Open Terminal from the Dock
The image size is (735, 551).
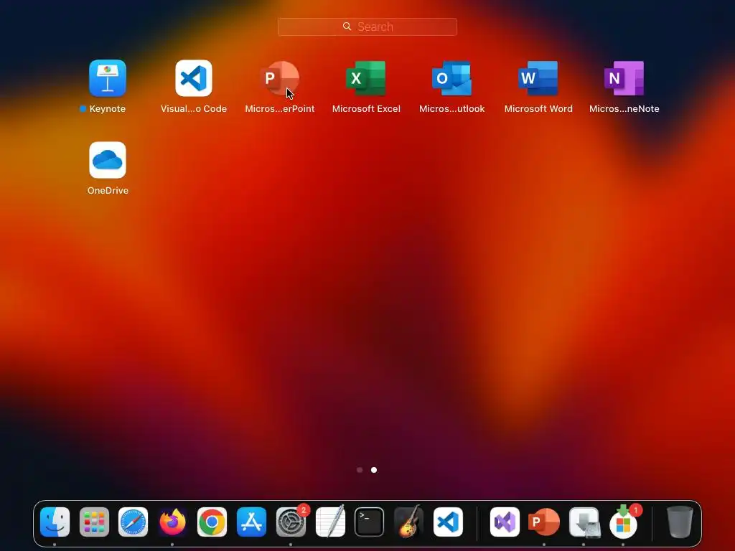370,522
